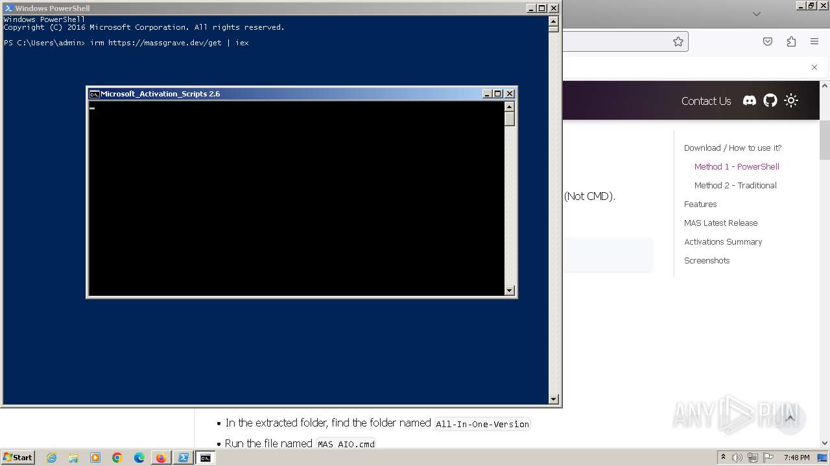The width and height of the screenshot is (830, 466).
Task: Open the Firefox extensions menu
Action: pos(791,41)
